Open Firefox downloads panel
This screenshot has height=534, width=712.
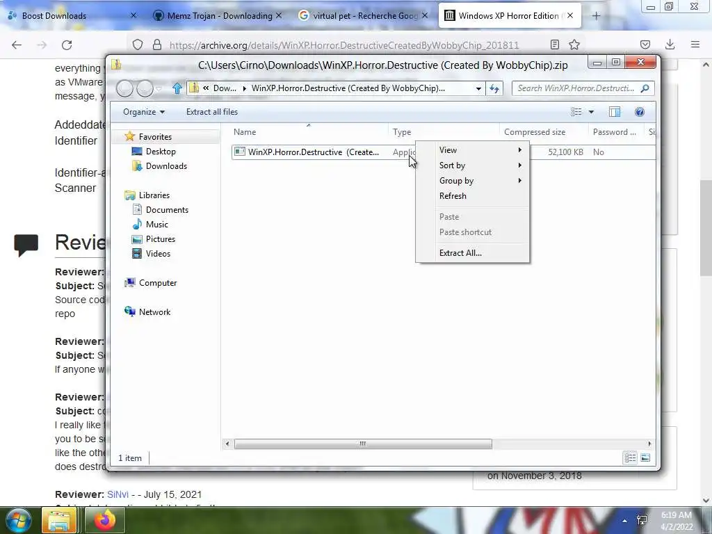[670, 44]
